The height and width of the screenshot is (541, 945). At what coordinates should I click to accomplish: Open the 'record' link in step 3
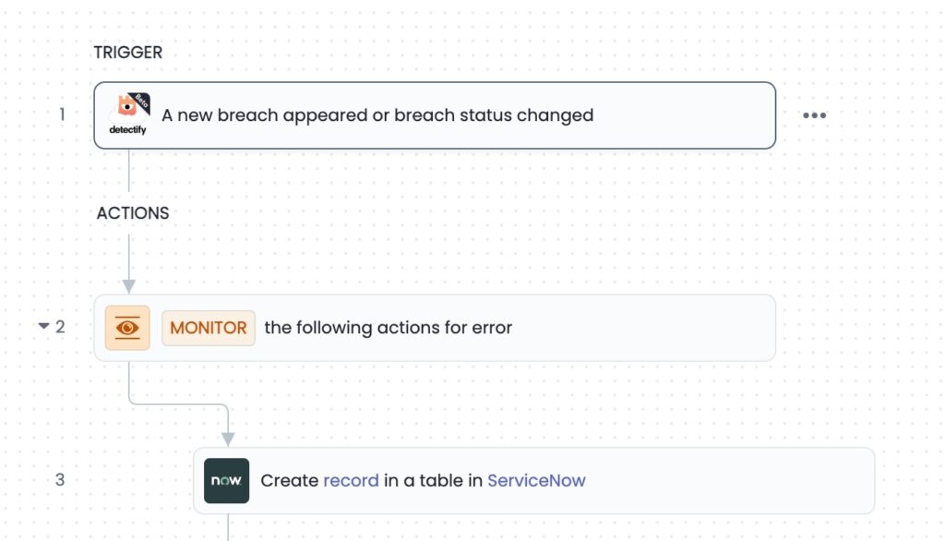coord(352,481)
